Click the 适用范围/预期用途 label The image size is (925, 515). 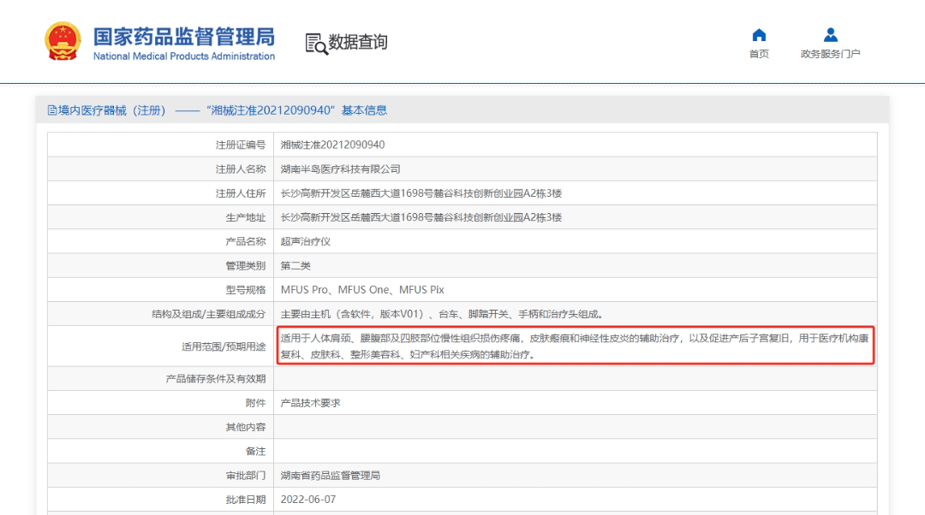pos(224,346)
